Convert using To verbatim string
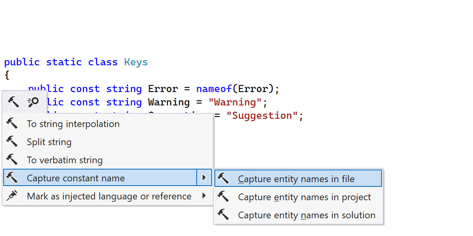Screen dimensions: 473x236 (x=65, y=160)
